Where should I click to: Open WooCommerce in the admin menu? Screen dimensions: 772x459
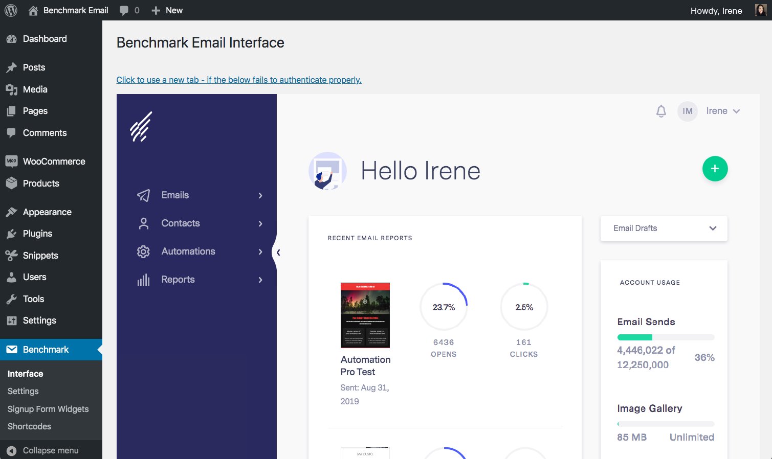54,162
